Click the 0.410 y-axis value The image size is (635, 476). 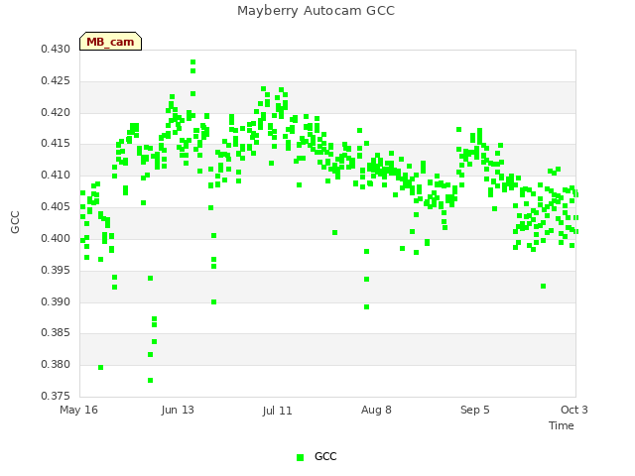pyautogui.click(x=56, y=175)
